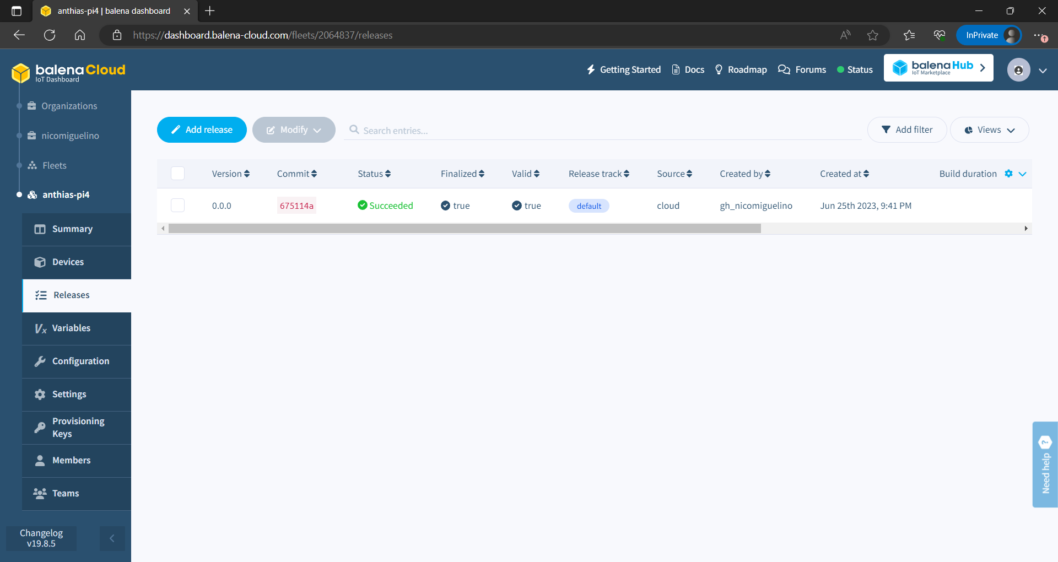Expand the account chevron menu
The image size is (1058, 562).
click(x=1043, y=71)
